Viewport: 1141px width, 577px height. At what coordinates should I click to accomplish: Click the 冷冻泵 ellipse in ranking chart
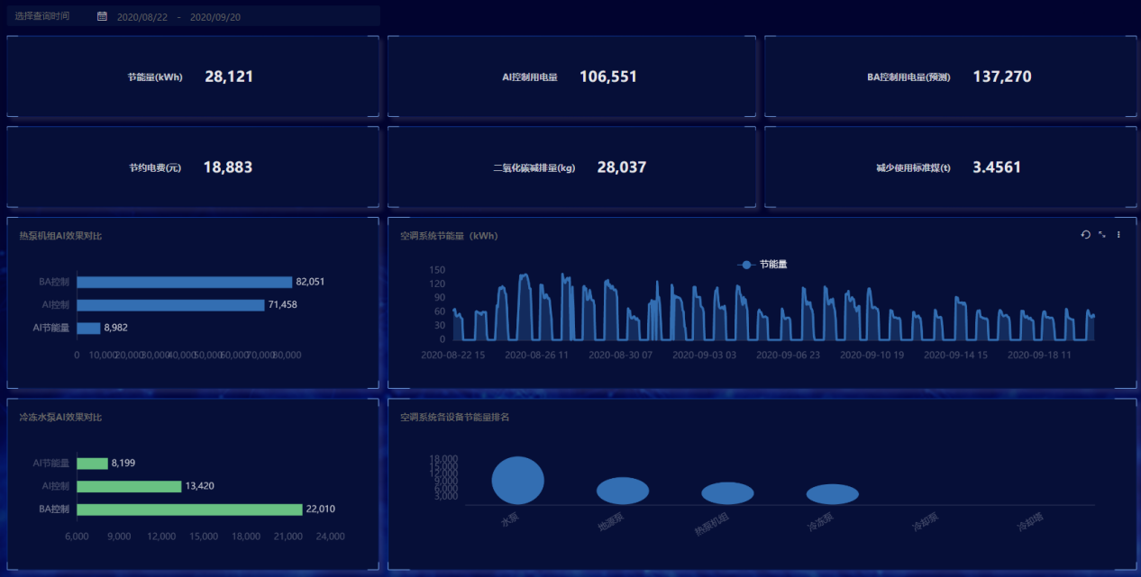832,494
